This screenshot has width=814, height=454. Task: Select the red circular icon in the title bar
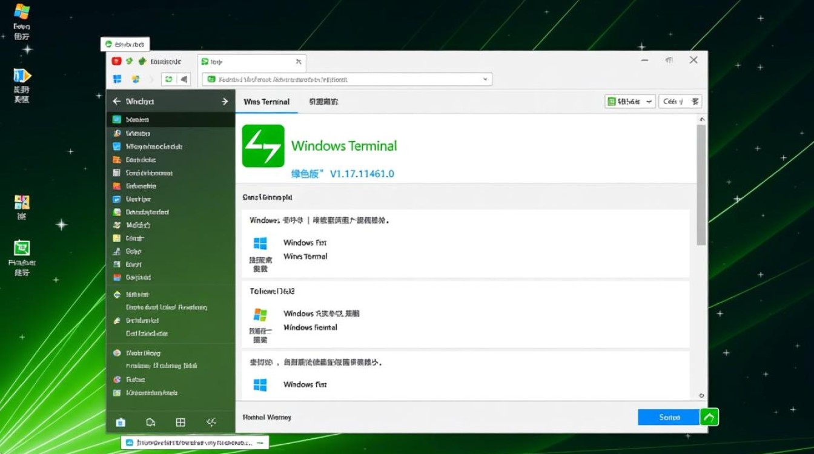(116, 61)
